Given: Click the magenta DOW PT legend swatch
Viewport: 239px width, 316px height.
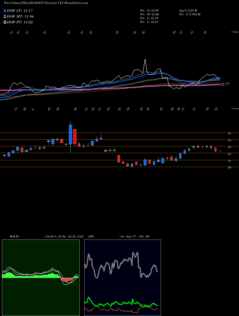Looking at the screenshot, I should point(5,22).
